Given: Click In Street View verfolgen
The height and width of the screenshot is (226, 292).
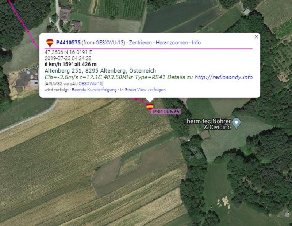Looking at the screenshot, I should pos(143,90).
